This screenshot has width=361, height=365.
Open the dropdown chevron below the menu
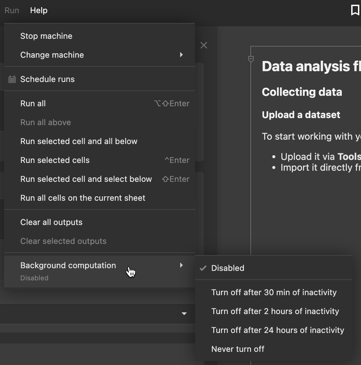coord(184,313)
